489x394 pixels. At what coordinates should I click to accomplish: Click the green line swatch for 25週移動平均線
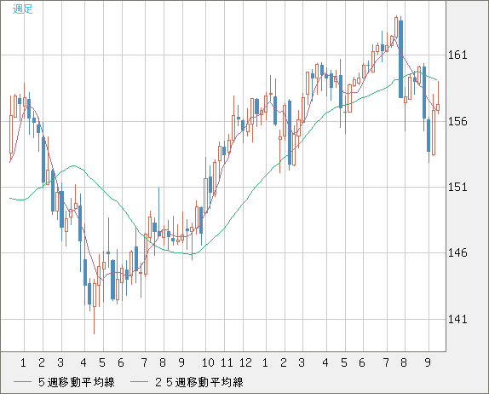[139, 382]
